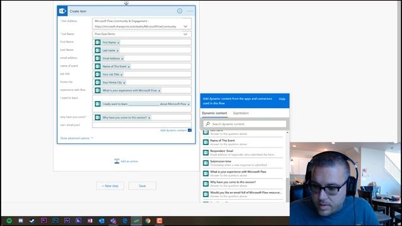Click inside the First Name field
Image resolution: width=402 pixels, height=226 pixels.
tap(142, 42)
